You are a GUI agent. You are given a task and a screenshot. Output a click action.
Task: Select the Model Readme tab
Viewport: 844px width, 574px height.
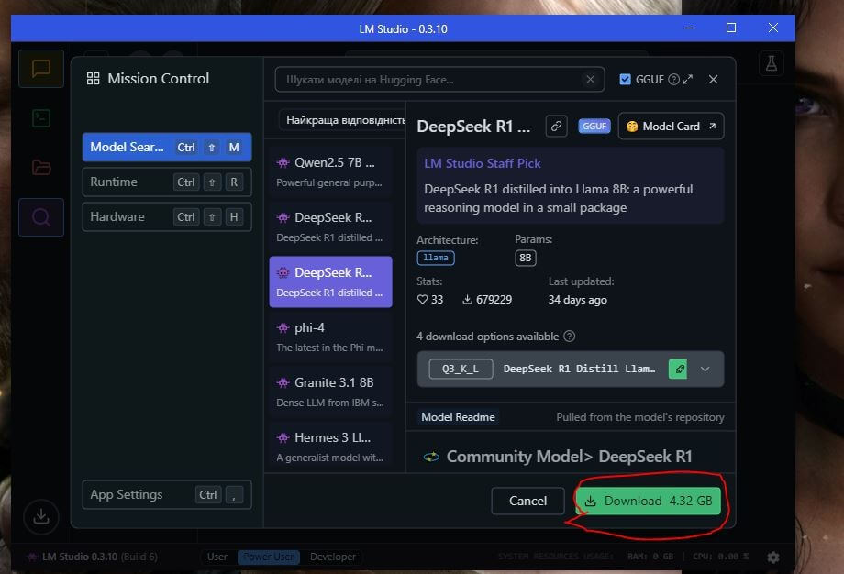pyautogui.click(x=458, y=417)
